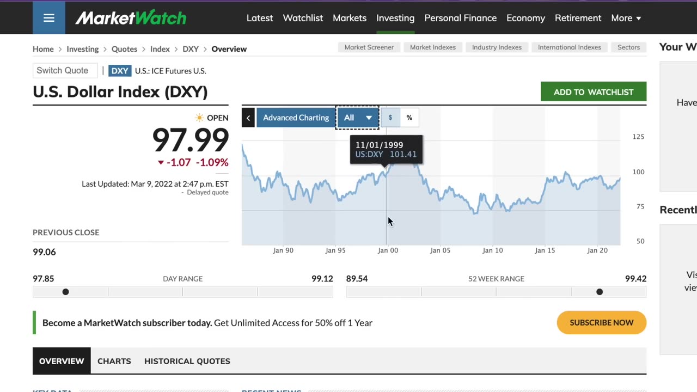Click the Become a MarketWatch subscriber text

click(207, 323)
